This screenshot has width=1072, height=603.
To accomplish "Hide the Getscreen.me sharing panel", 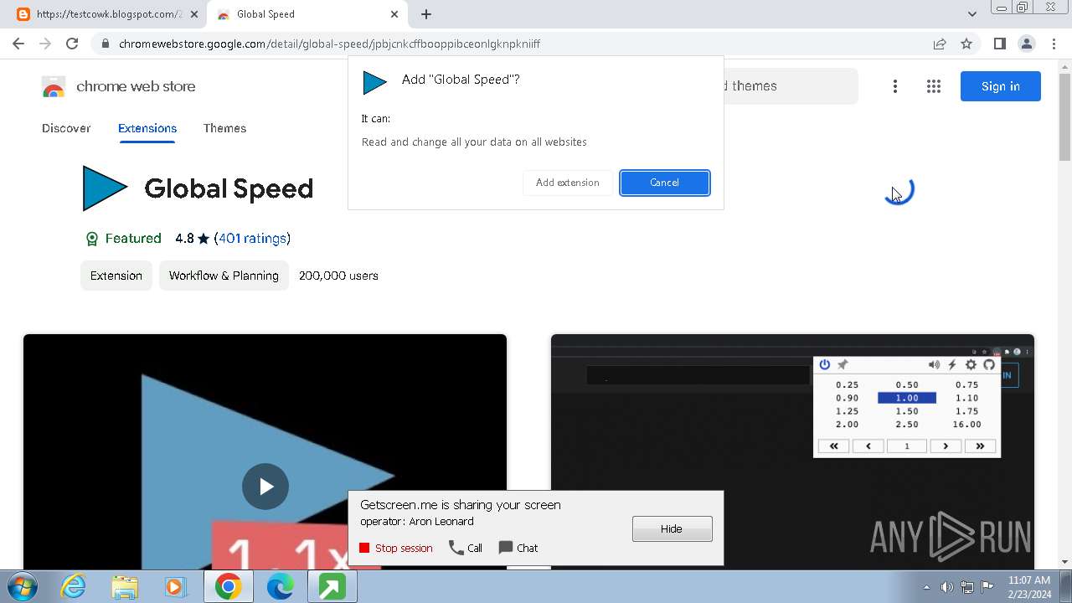I will pos(673,529).
